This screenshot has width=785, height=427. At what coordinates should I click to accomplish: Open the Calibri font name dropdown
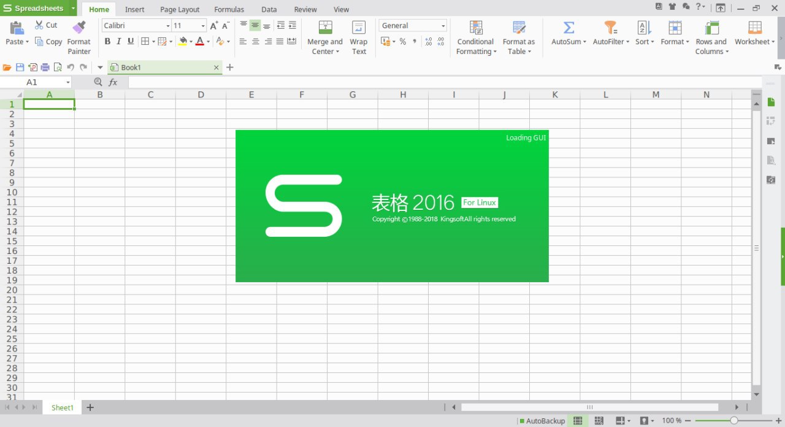168,26
